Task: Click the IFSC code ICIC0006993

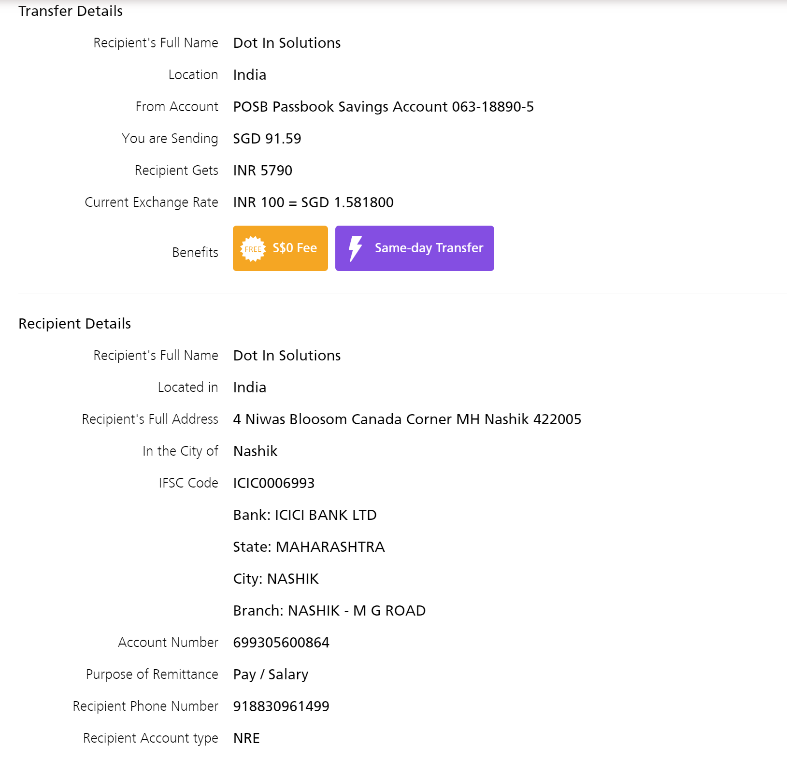Action: (273, 483)
